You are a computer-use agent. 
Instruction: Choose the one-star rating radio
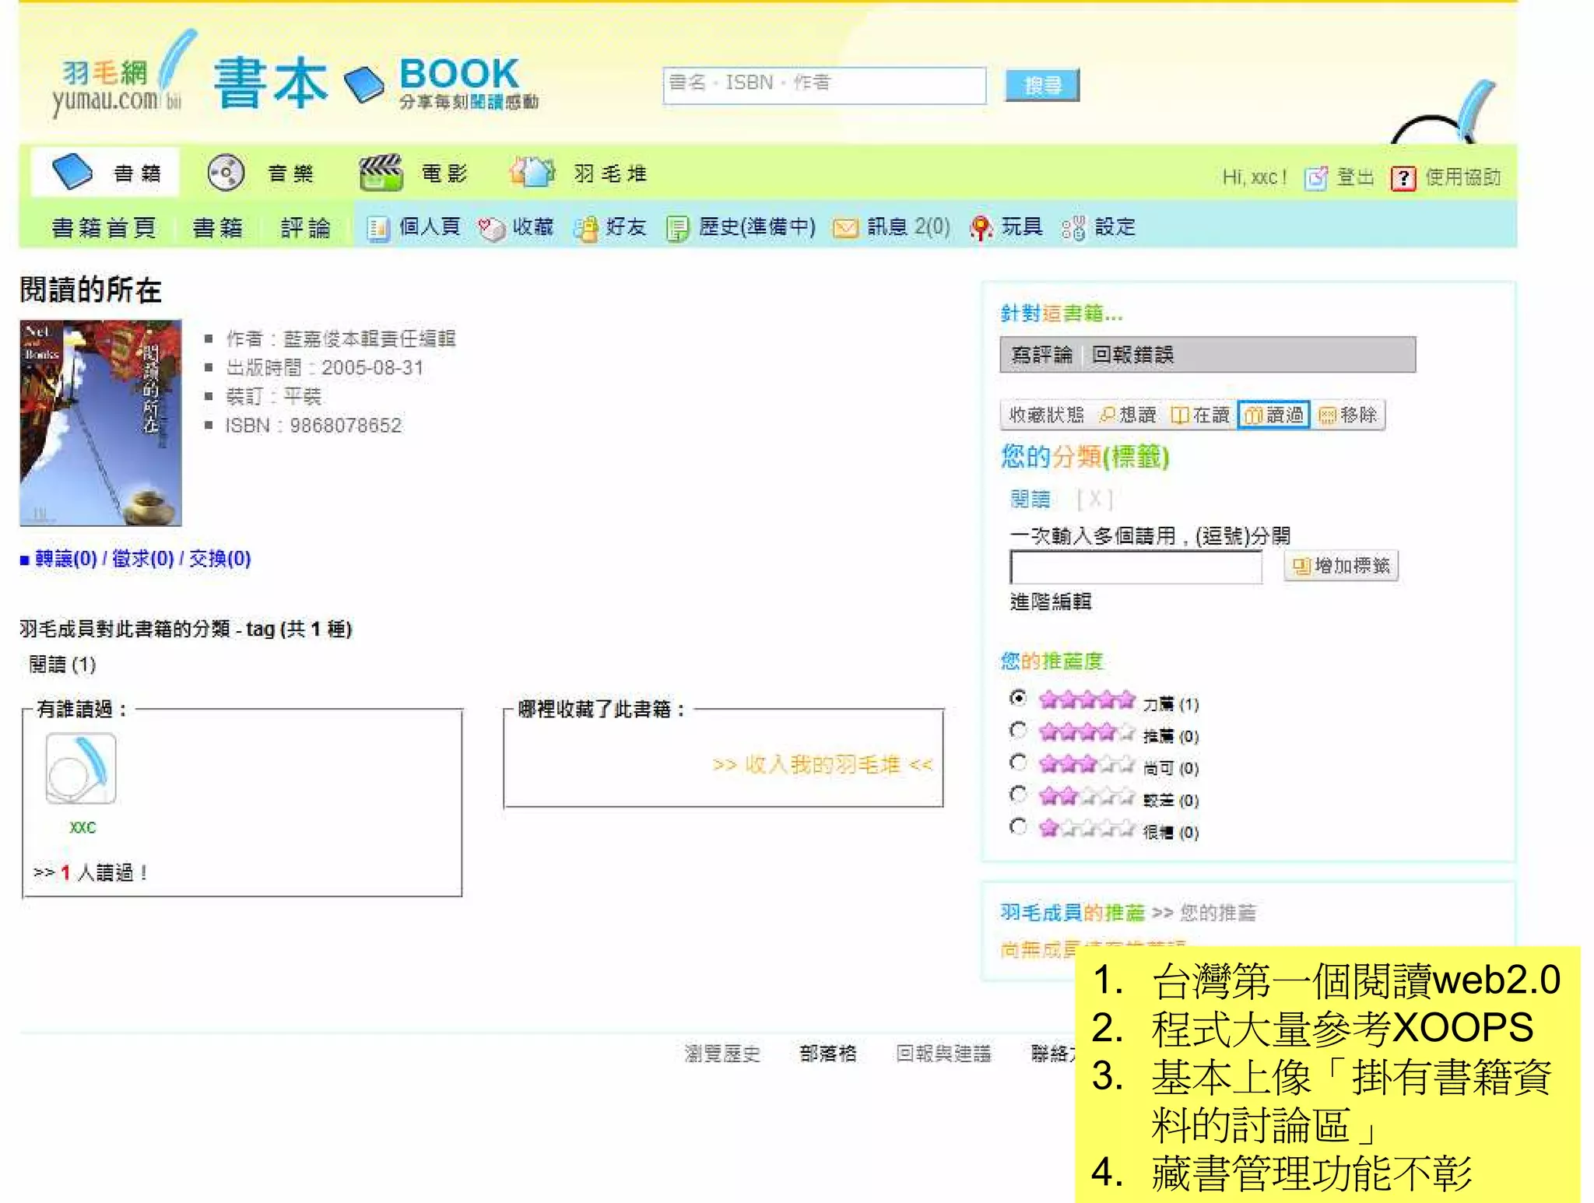click(x=1017, y=826)
